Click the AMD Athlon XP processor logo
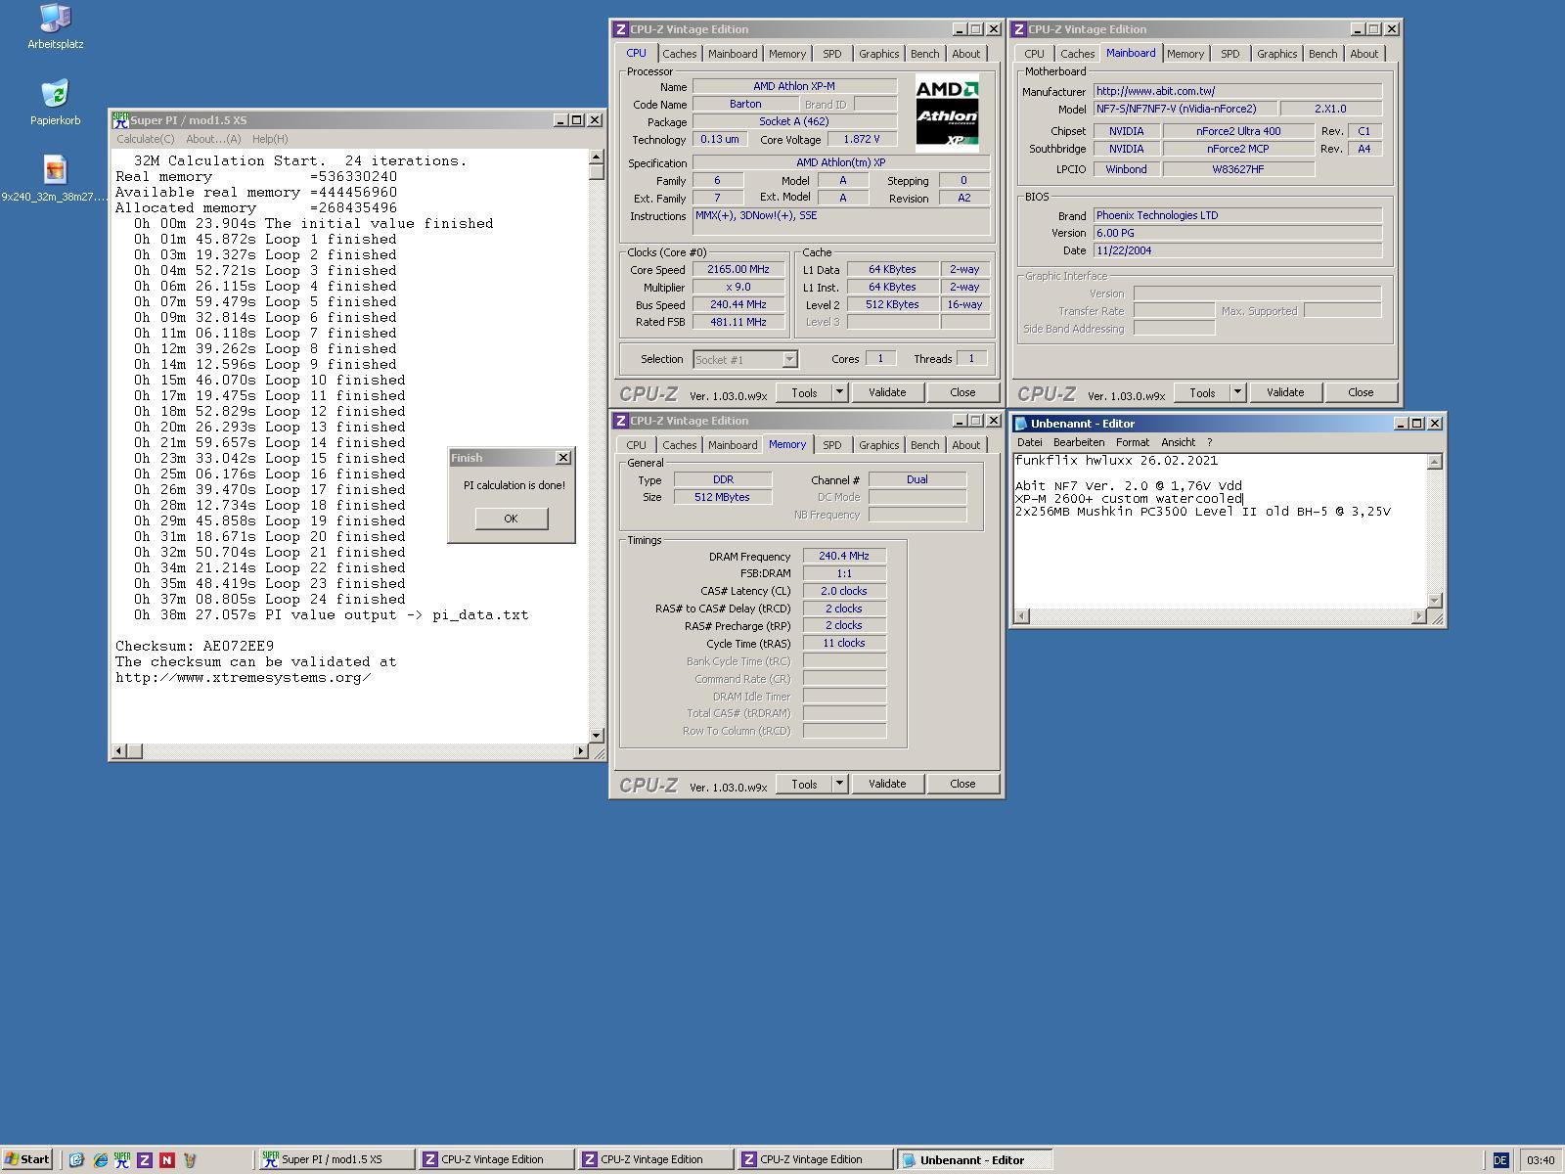 click(947, 113)
